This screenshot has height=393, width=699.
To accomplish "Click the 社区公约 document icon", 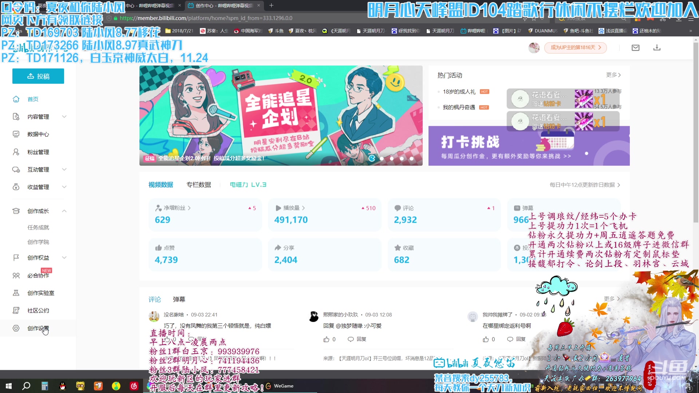I will coord(16,310).
